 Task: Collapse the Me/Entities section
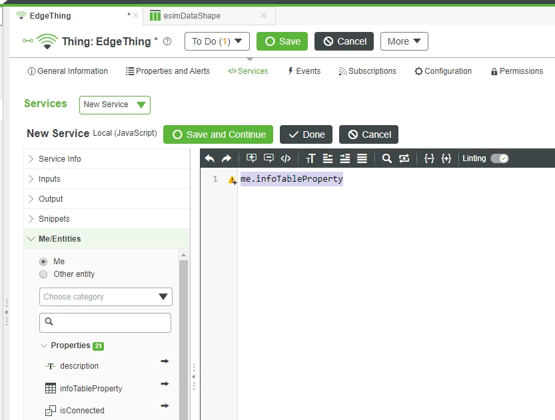[x=107, y=239]
